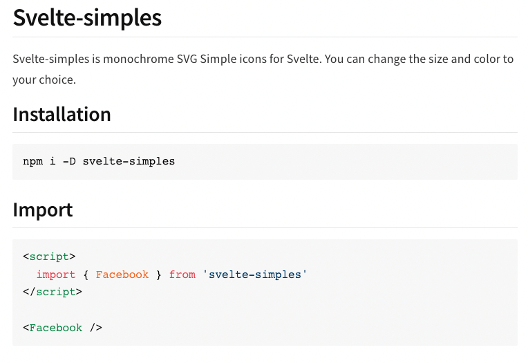Click the red import keyword
The image size is (528, 363).
pyautogui.click(x=56, y=274)
